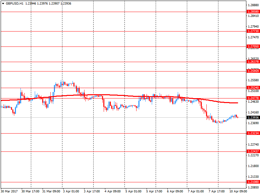Click price scale value 1.27470
260x195 pixels.
click(253, 37)
